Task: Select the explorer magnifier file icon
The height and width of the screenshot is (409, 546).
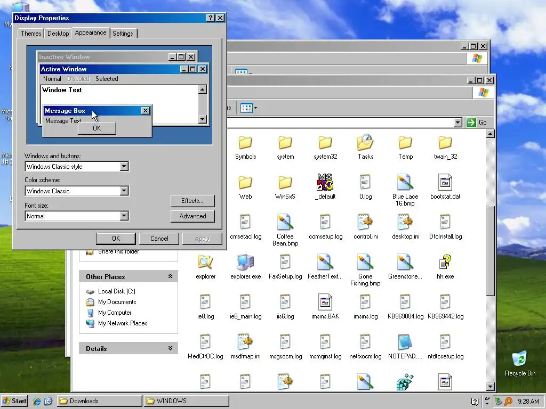Action: click(x=205, y=262)
